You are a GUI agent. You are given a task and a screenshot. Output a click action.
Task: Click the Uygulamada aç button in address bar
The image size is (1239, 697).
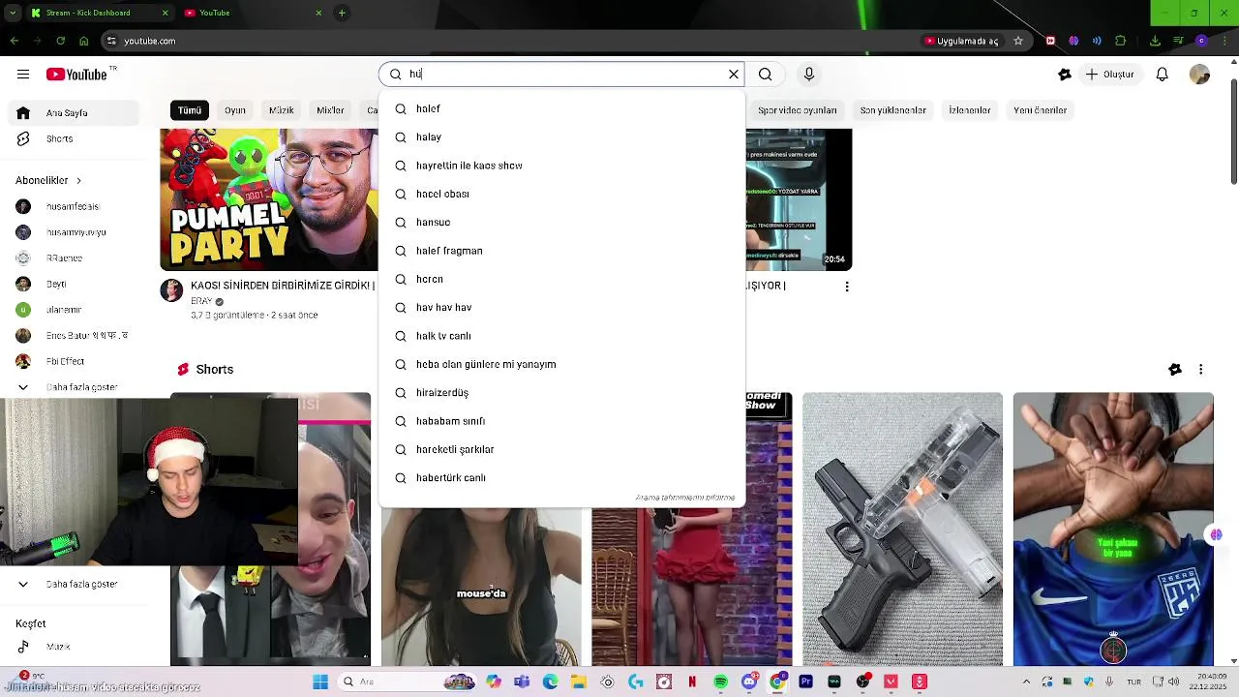[x=961, y=41]
